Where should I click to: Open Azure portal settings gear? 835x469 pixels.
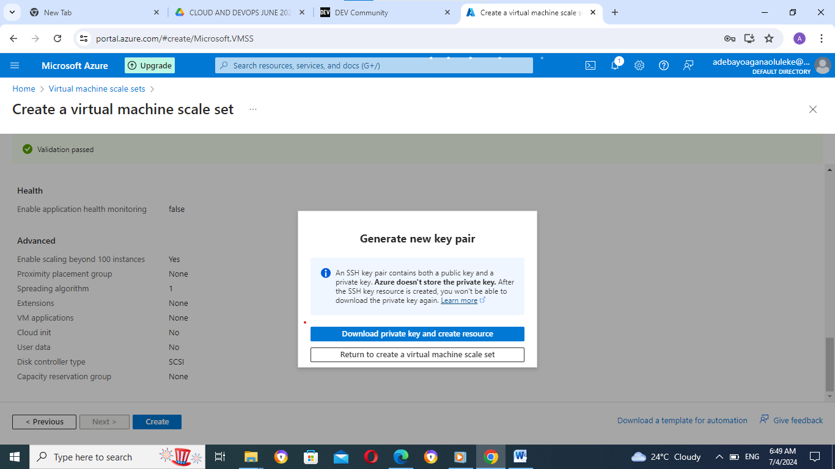point(639,65)
